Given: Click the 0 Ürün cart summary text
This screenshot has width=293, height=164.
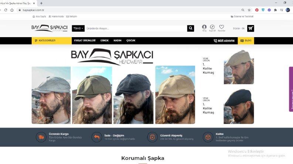Looking at the screenshot, I should point(239,28).
